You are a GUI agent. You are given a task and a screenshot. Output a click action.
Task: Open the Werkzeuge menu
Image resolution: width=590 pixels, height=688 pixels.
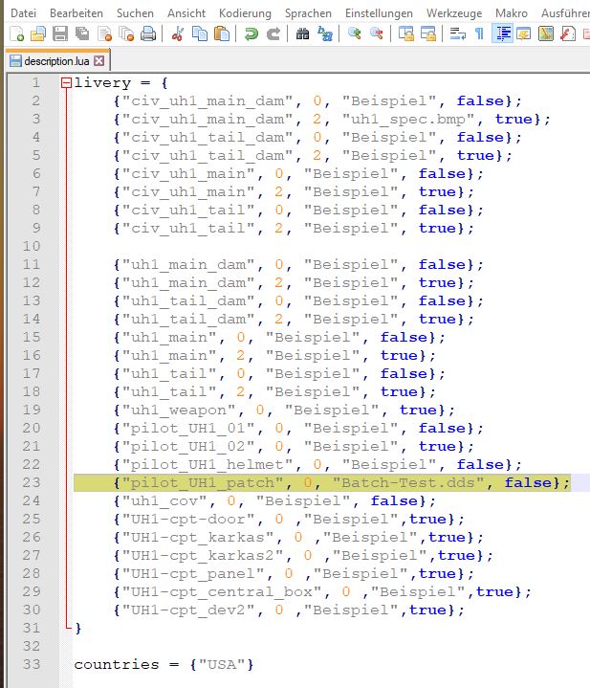[454, 13]
